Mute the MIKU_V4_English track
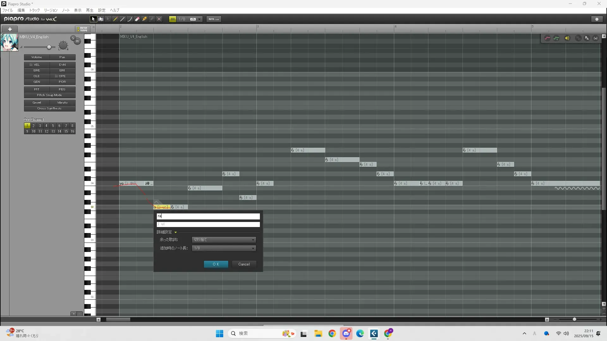Screen dimensions: 607x341 pyautogui.click(x=77, y=41)
